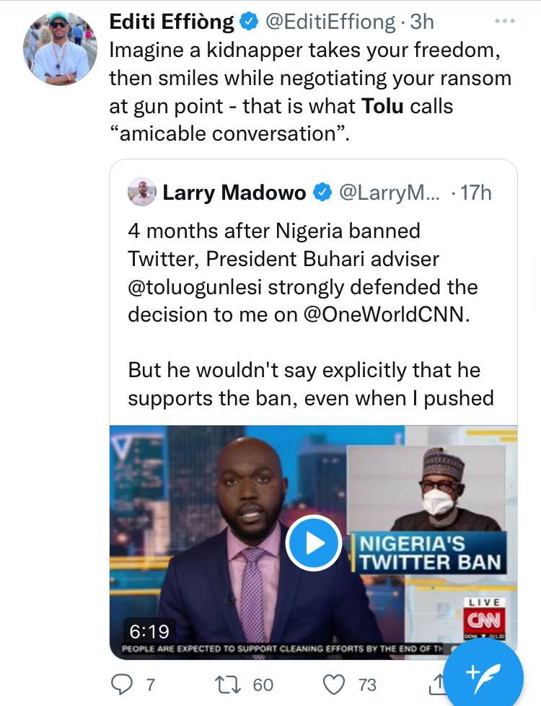Tap the bold Tolu text
Screen dimensions: 541x706
pos(382,106)
